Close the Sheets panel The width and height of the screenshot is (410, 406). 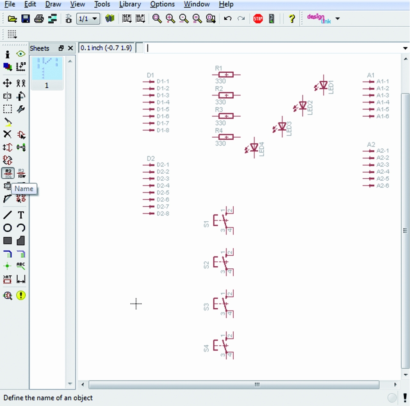tap(70, 48)
